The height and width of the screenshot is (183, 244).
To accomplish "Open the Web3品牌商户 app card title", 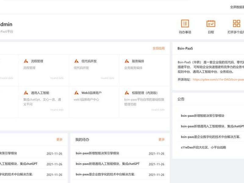I will [91, 93].
